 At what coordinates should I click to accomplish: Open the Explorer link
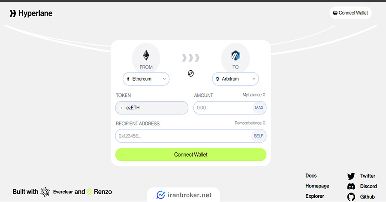(315, 196)
